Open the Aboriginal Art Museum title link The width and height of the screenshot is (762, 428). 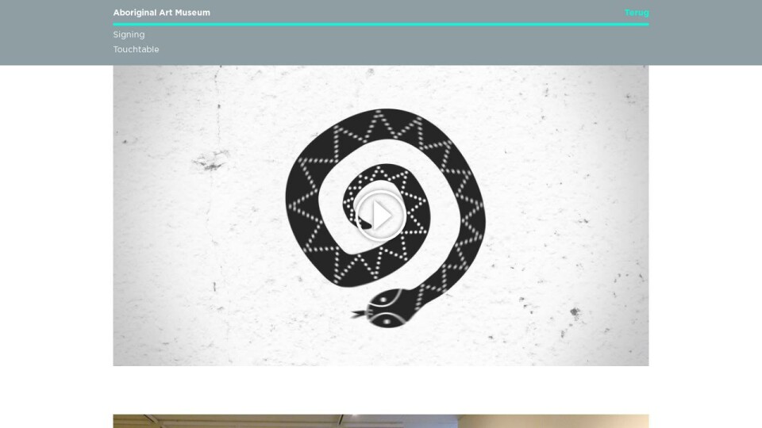coord(161,13)
